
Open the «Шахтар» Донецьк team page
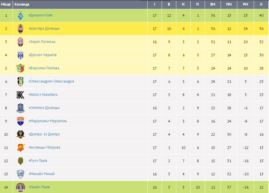click(44, 28)
